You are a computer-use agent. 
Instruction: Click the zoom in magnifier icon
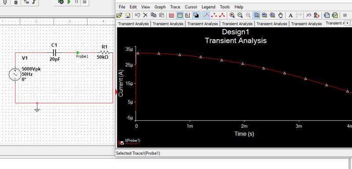point(232,15)
